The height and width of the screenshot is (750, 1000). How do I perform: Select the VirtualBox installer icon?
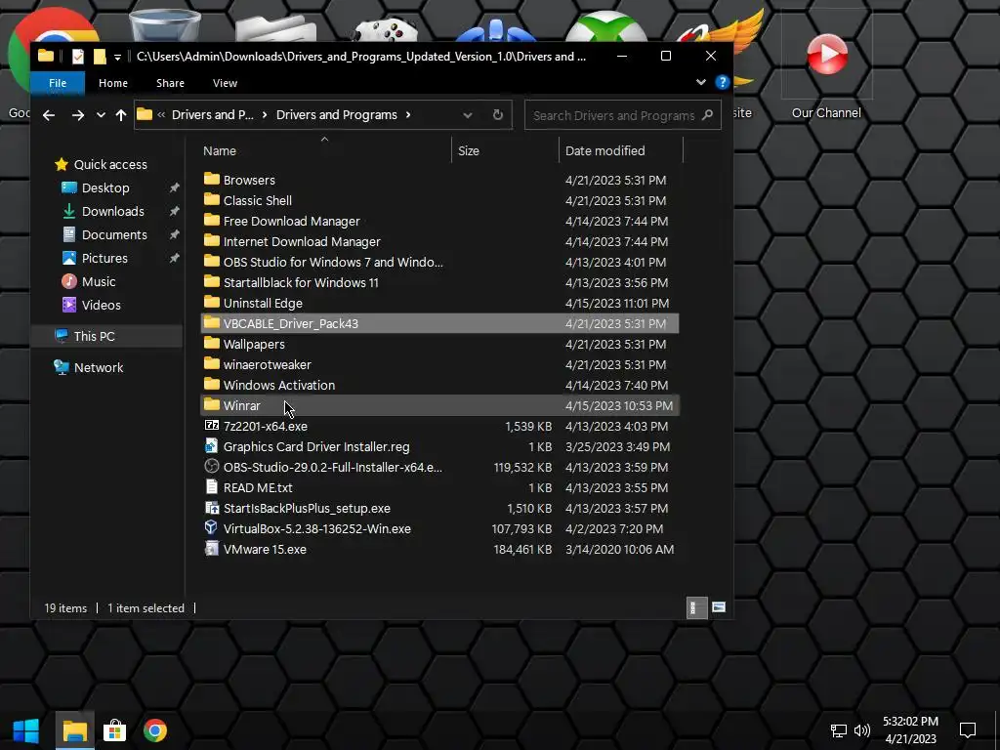tap(212, 528)
